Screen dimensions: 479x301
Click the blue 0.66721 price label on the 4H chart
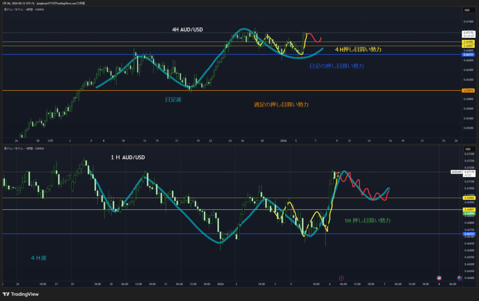coord(468,55)
